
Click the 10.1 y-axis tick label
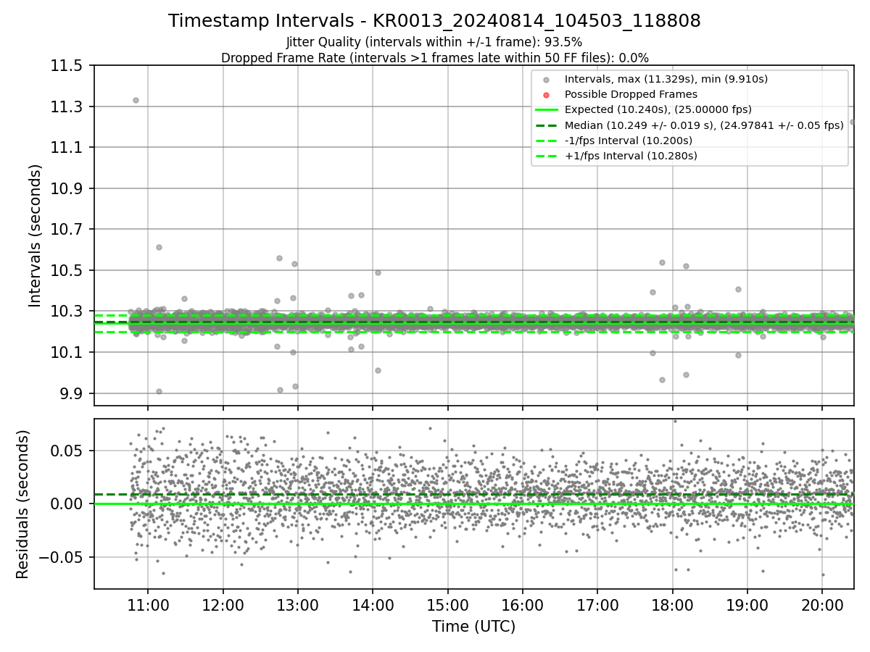pyautogui.click(x=68, y=352)
